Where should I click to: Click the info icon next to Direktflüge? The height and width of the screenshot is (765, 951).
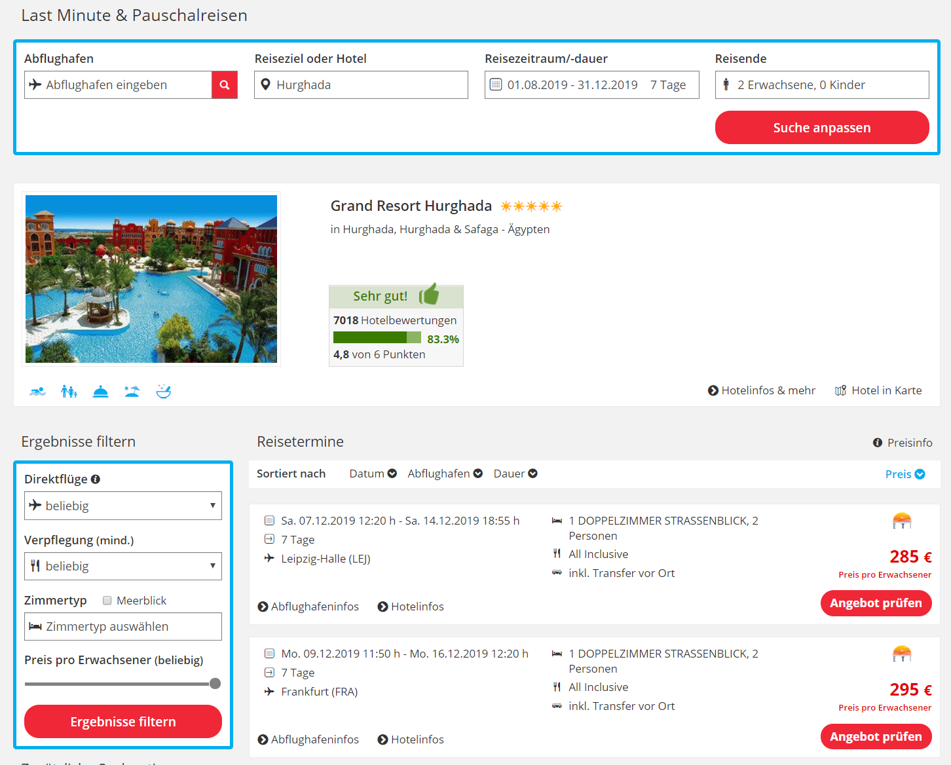pyautogui.click(x=96, y=479)
